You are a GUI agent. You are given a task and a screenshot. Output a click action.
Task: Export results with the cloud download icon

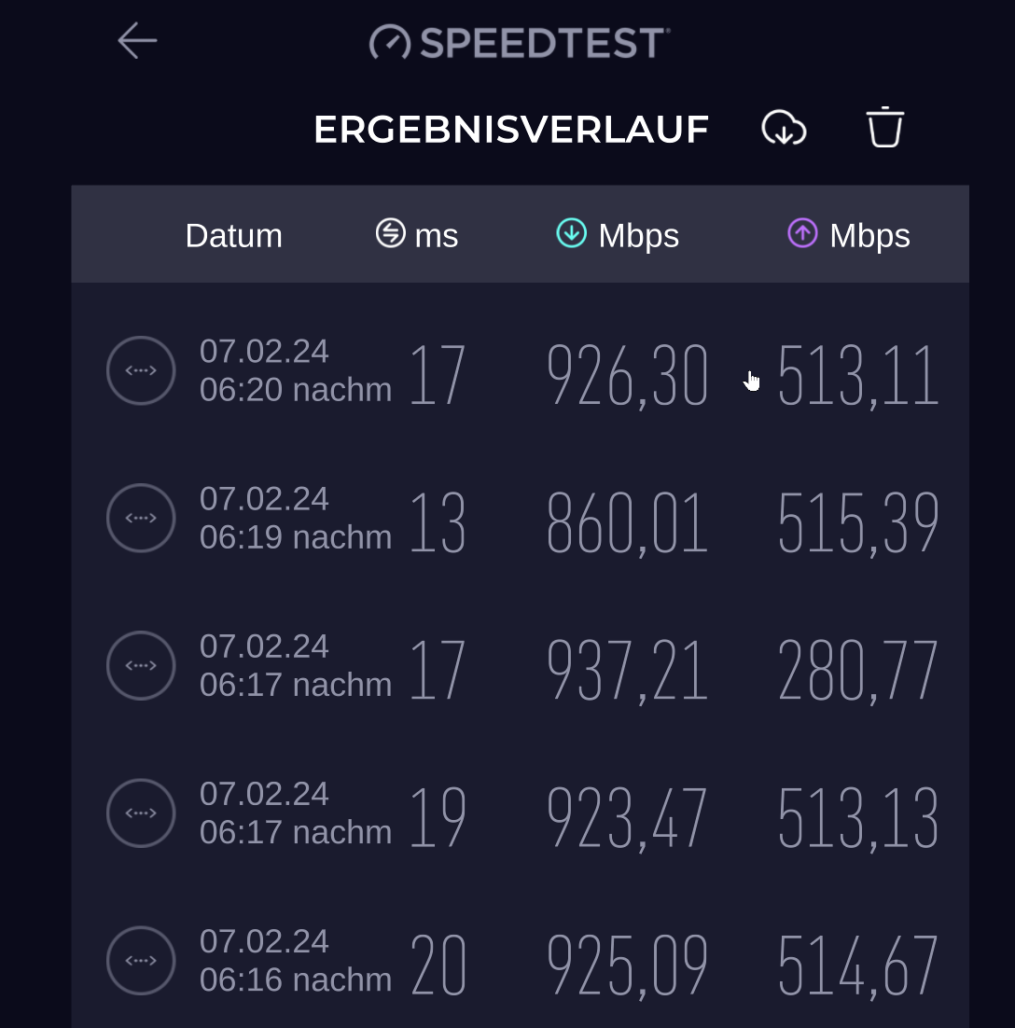point(784,128)
